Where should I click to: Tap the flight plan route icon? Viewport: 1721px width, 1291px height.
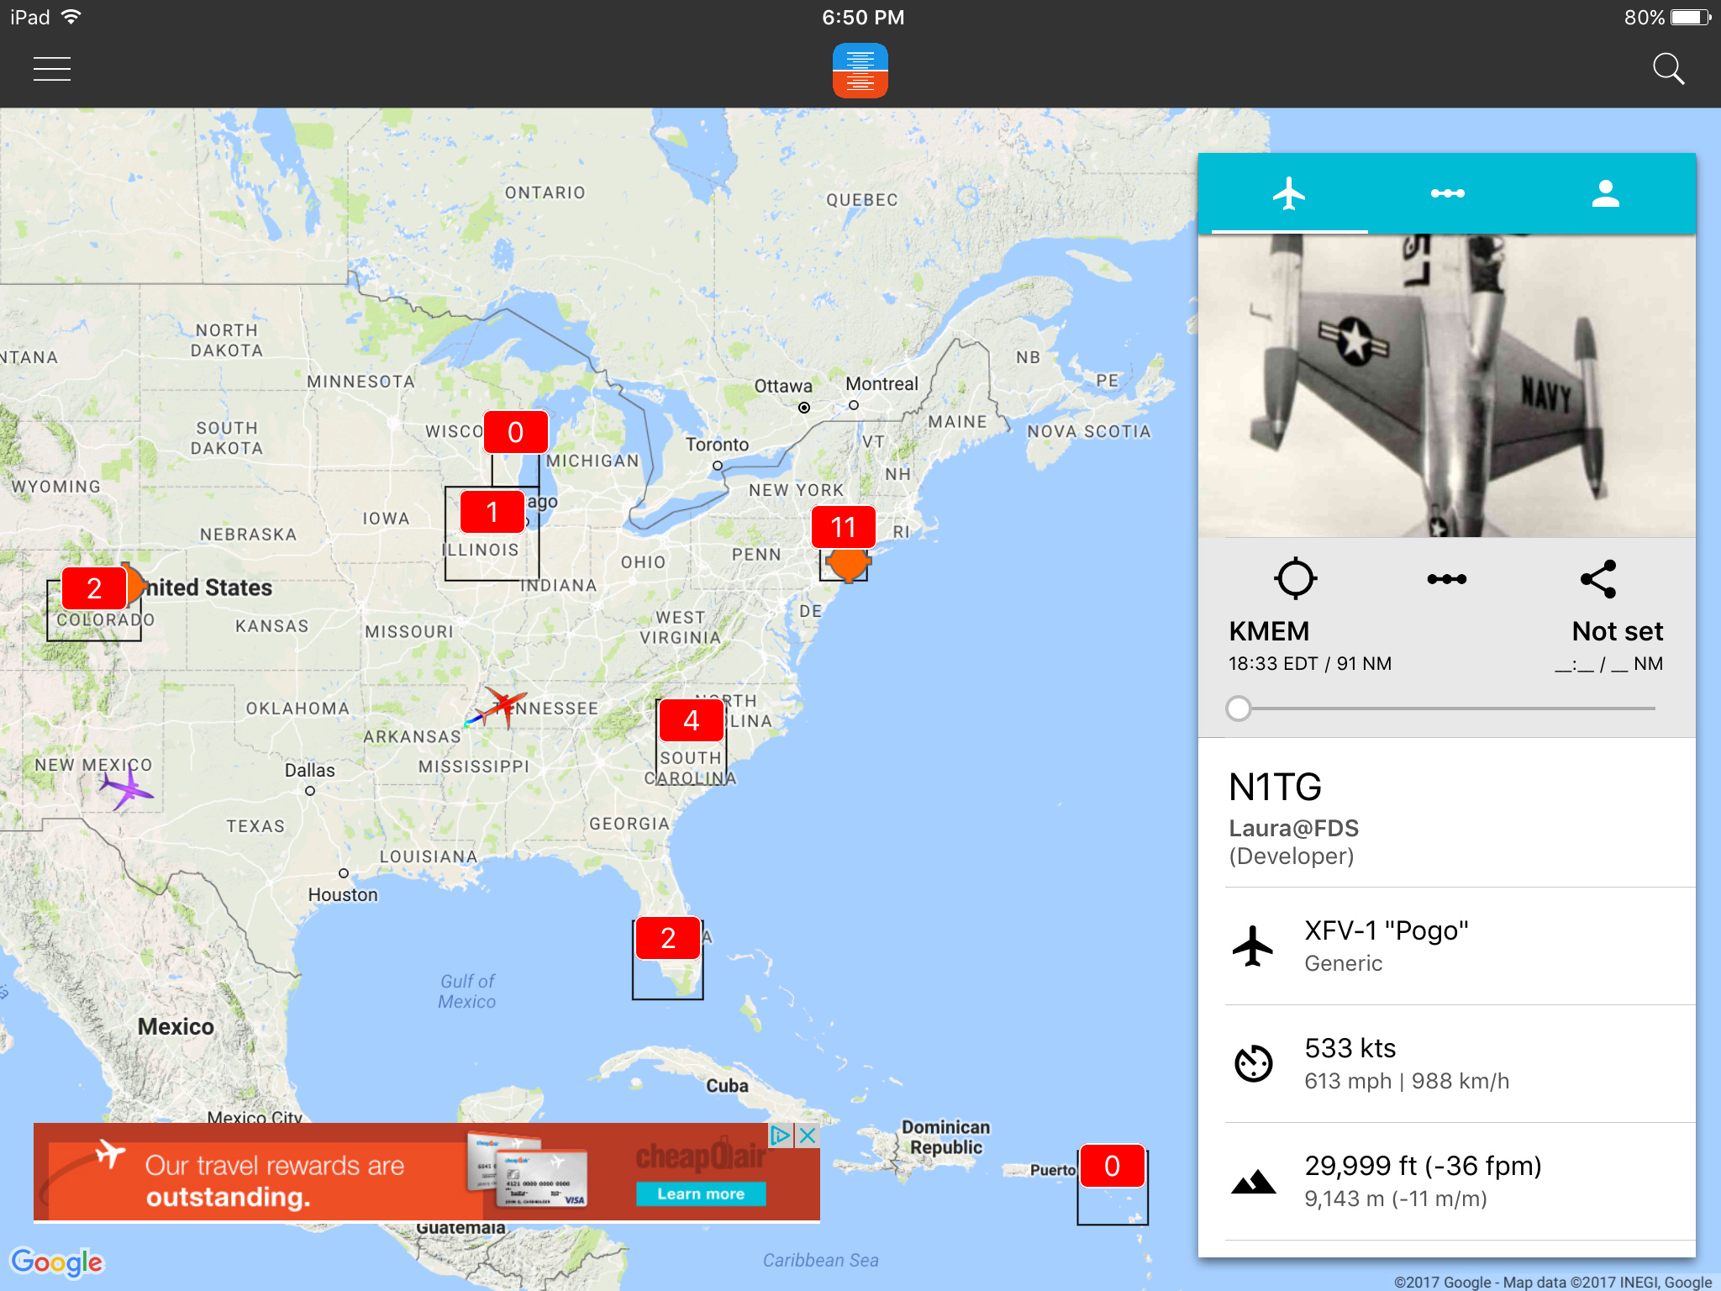pyautogui.click(x=1447, y=579)
